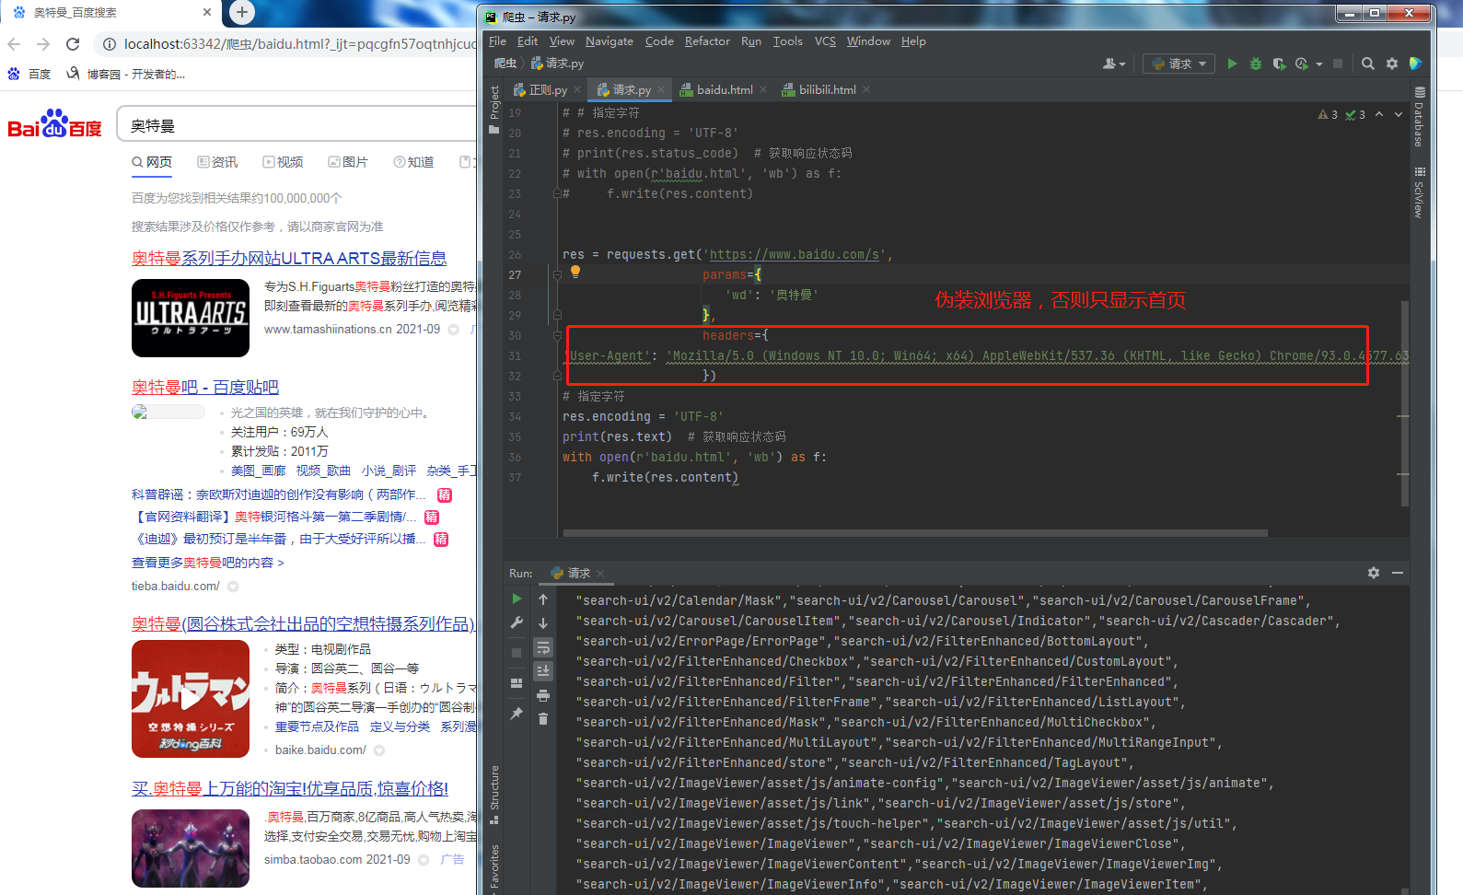1463x895 pixels.
Task: Click the warnings count indicator in editor
Action: coord(1328,114)
